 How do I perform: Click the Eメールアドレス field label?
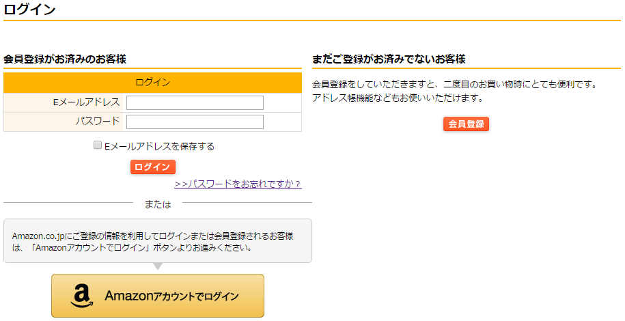tap(87, 102)
